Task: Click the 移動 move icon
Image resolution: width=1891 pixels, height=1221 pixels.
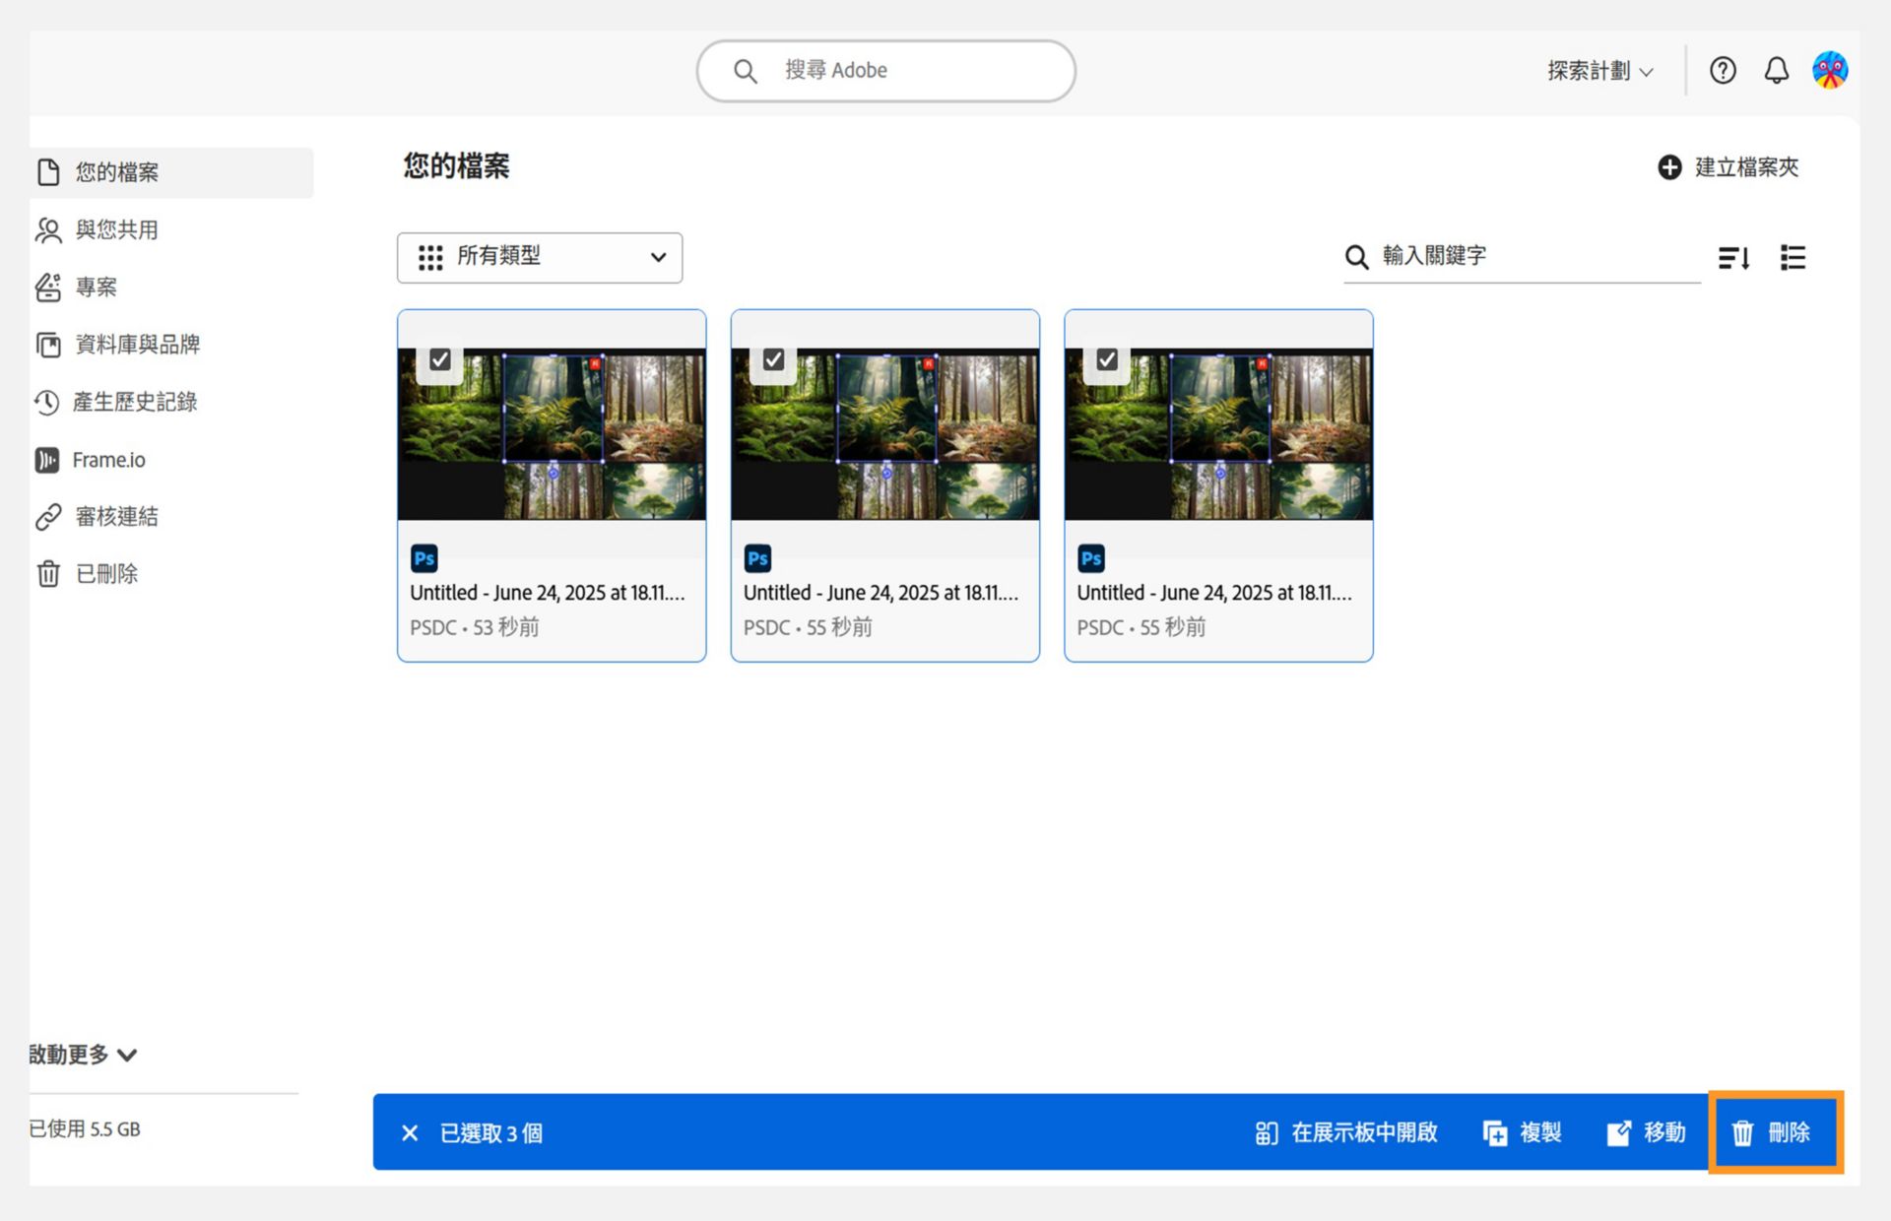Action: click(1619, 1133)
